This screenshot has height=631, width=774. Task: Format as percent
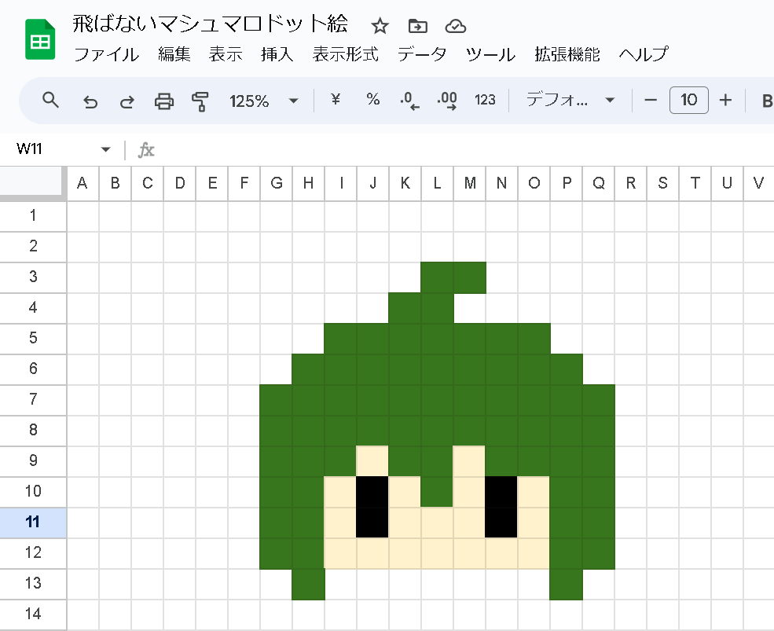(373, 100)
